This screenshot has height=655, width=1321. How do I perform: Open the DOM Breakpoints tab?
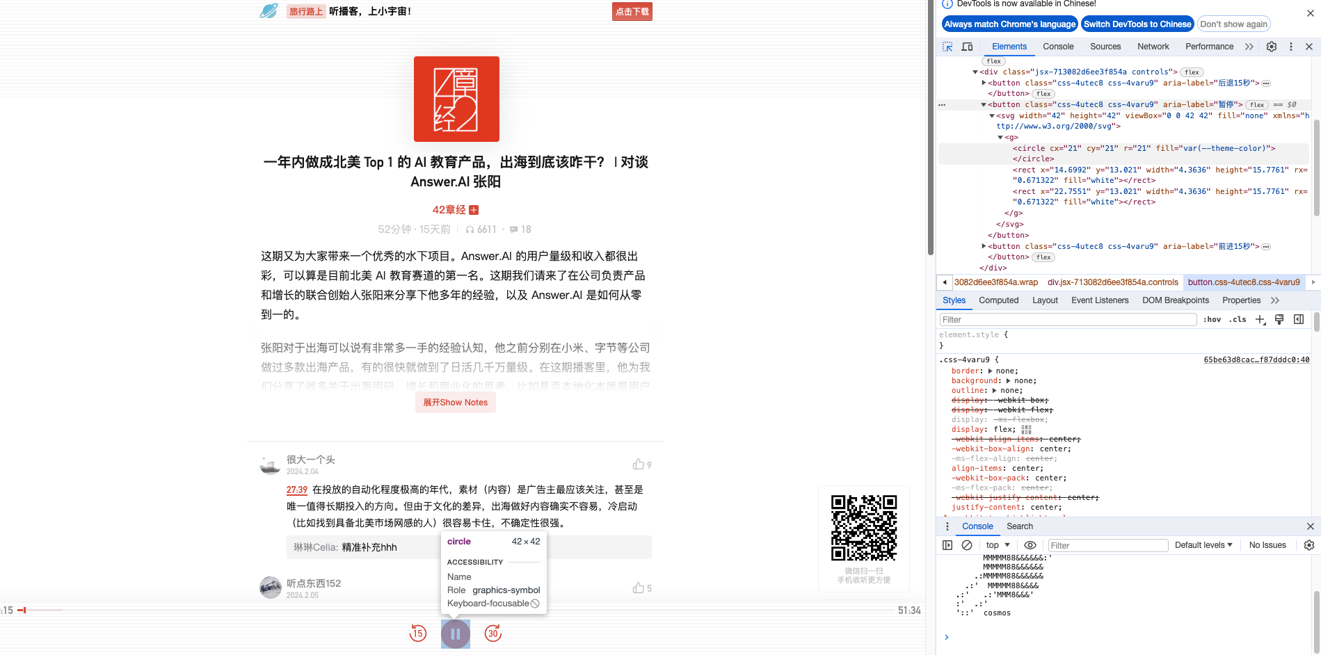click(x=1176, y=300)
